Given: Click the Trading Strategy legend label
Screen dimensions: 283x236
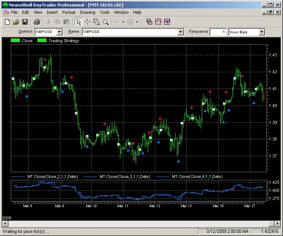Looking at the screenshot, I should click(x=64, y=41).
